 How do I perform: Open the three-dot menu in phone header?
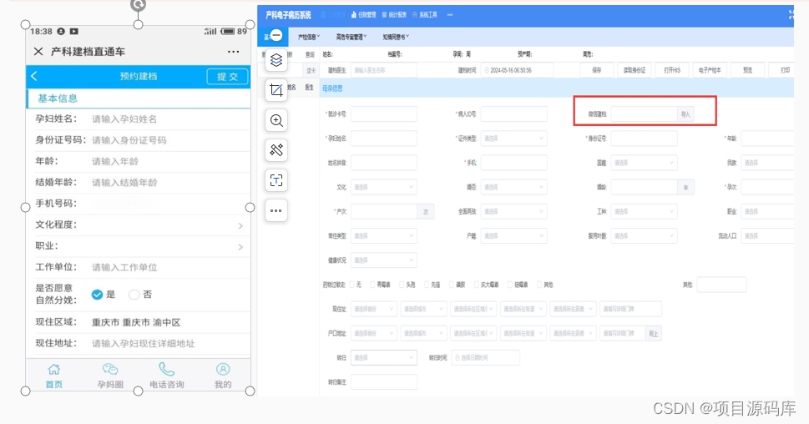click(x=233, y=52)
